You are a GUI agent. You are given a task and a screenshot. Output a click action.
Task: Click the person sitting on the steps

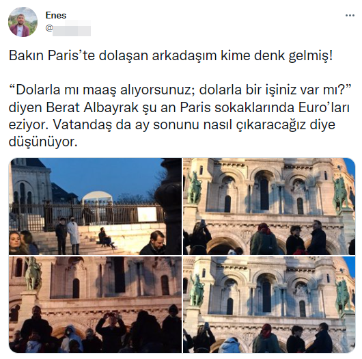tap(106, 239)
